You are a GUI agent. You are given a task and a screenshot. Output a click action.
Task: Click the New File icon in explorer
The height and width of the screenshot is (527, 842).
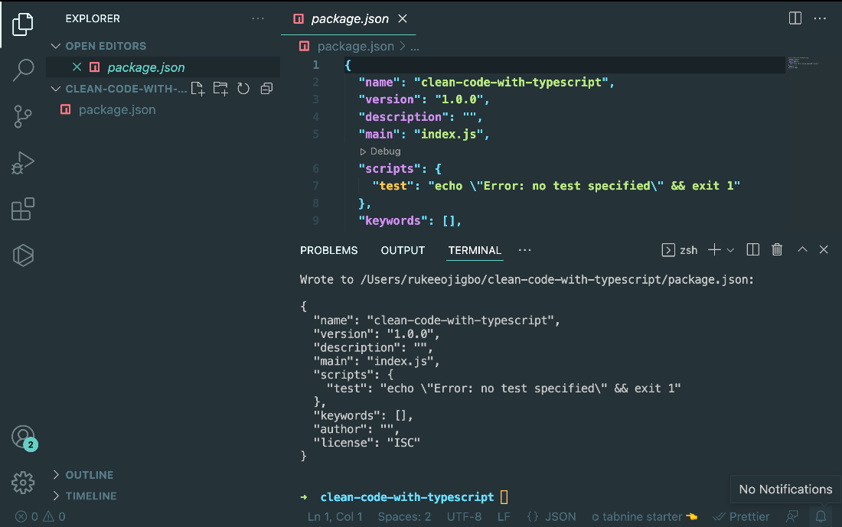tap(197, 89)
